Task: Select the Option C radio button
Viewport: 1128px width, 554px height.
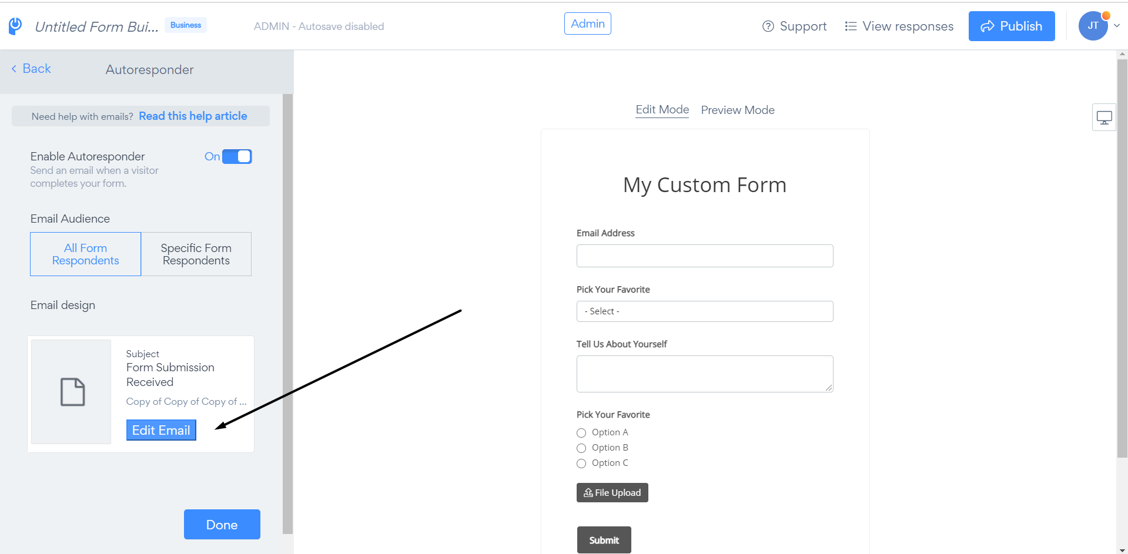Action: pos(581,464)
